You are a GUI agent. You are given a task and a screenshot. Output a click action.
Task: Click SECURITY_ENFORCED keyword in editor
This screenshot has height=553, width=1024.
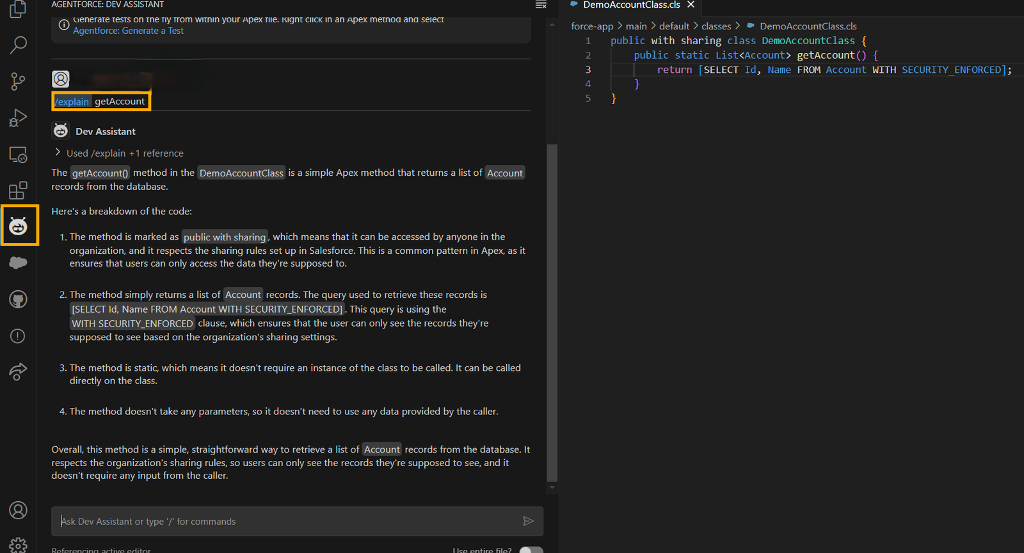pyautogui.click(x=951, y=70)
